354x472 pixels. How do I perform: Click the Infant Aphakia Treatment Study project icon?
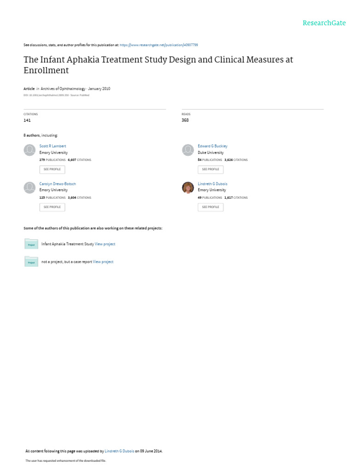coord(31,244)
